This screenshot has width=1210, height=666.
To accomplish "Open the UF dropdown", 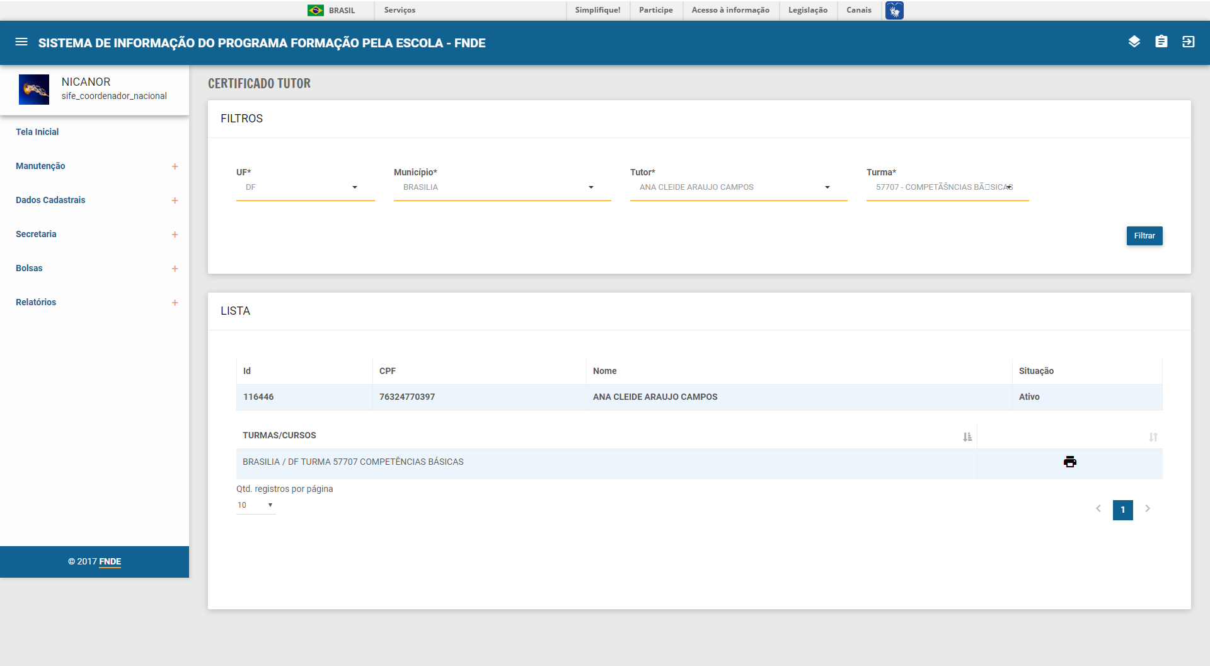I will 305,187.
